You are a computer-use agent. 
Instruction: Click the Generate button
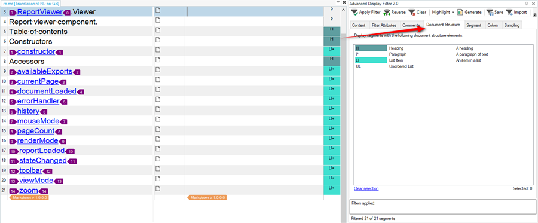click(469, 12)
